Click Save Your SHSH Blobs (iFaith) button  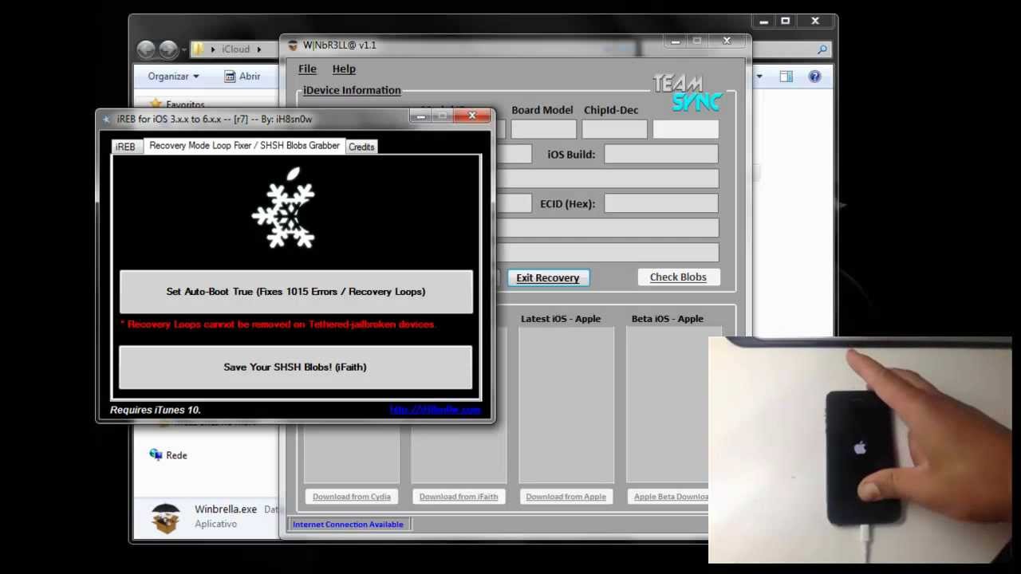click(x=296, y=368)
